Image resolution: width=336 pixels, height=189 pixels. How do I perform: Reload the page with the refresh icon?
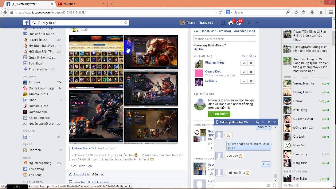[x=220, y=12]
